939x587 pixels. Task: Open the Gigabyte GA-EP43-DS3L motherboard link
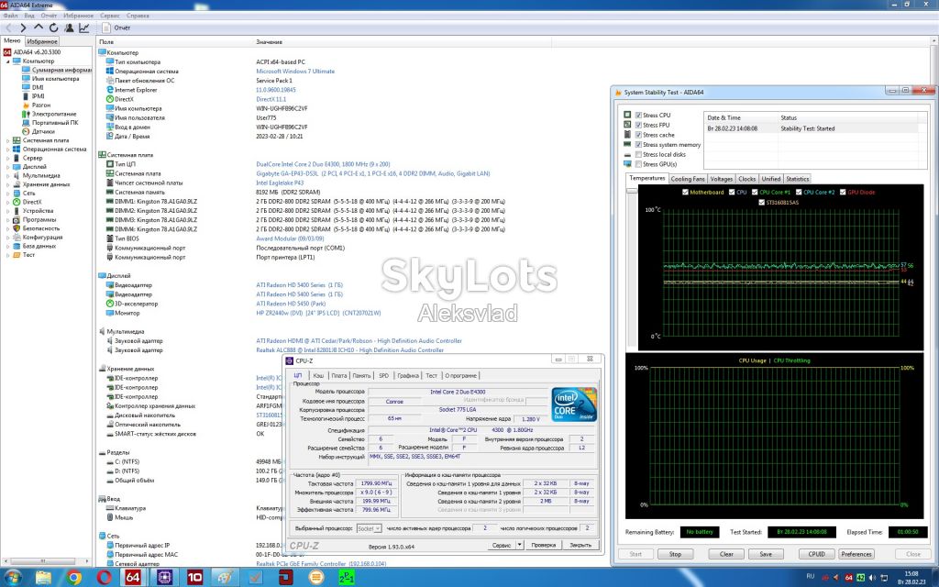(373, 173)
